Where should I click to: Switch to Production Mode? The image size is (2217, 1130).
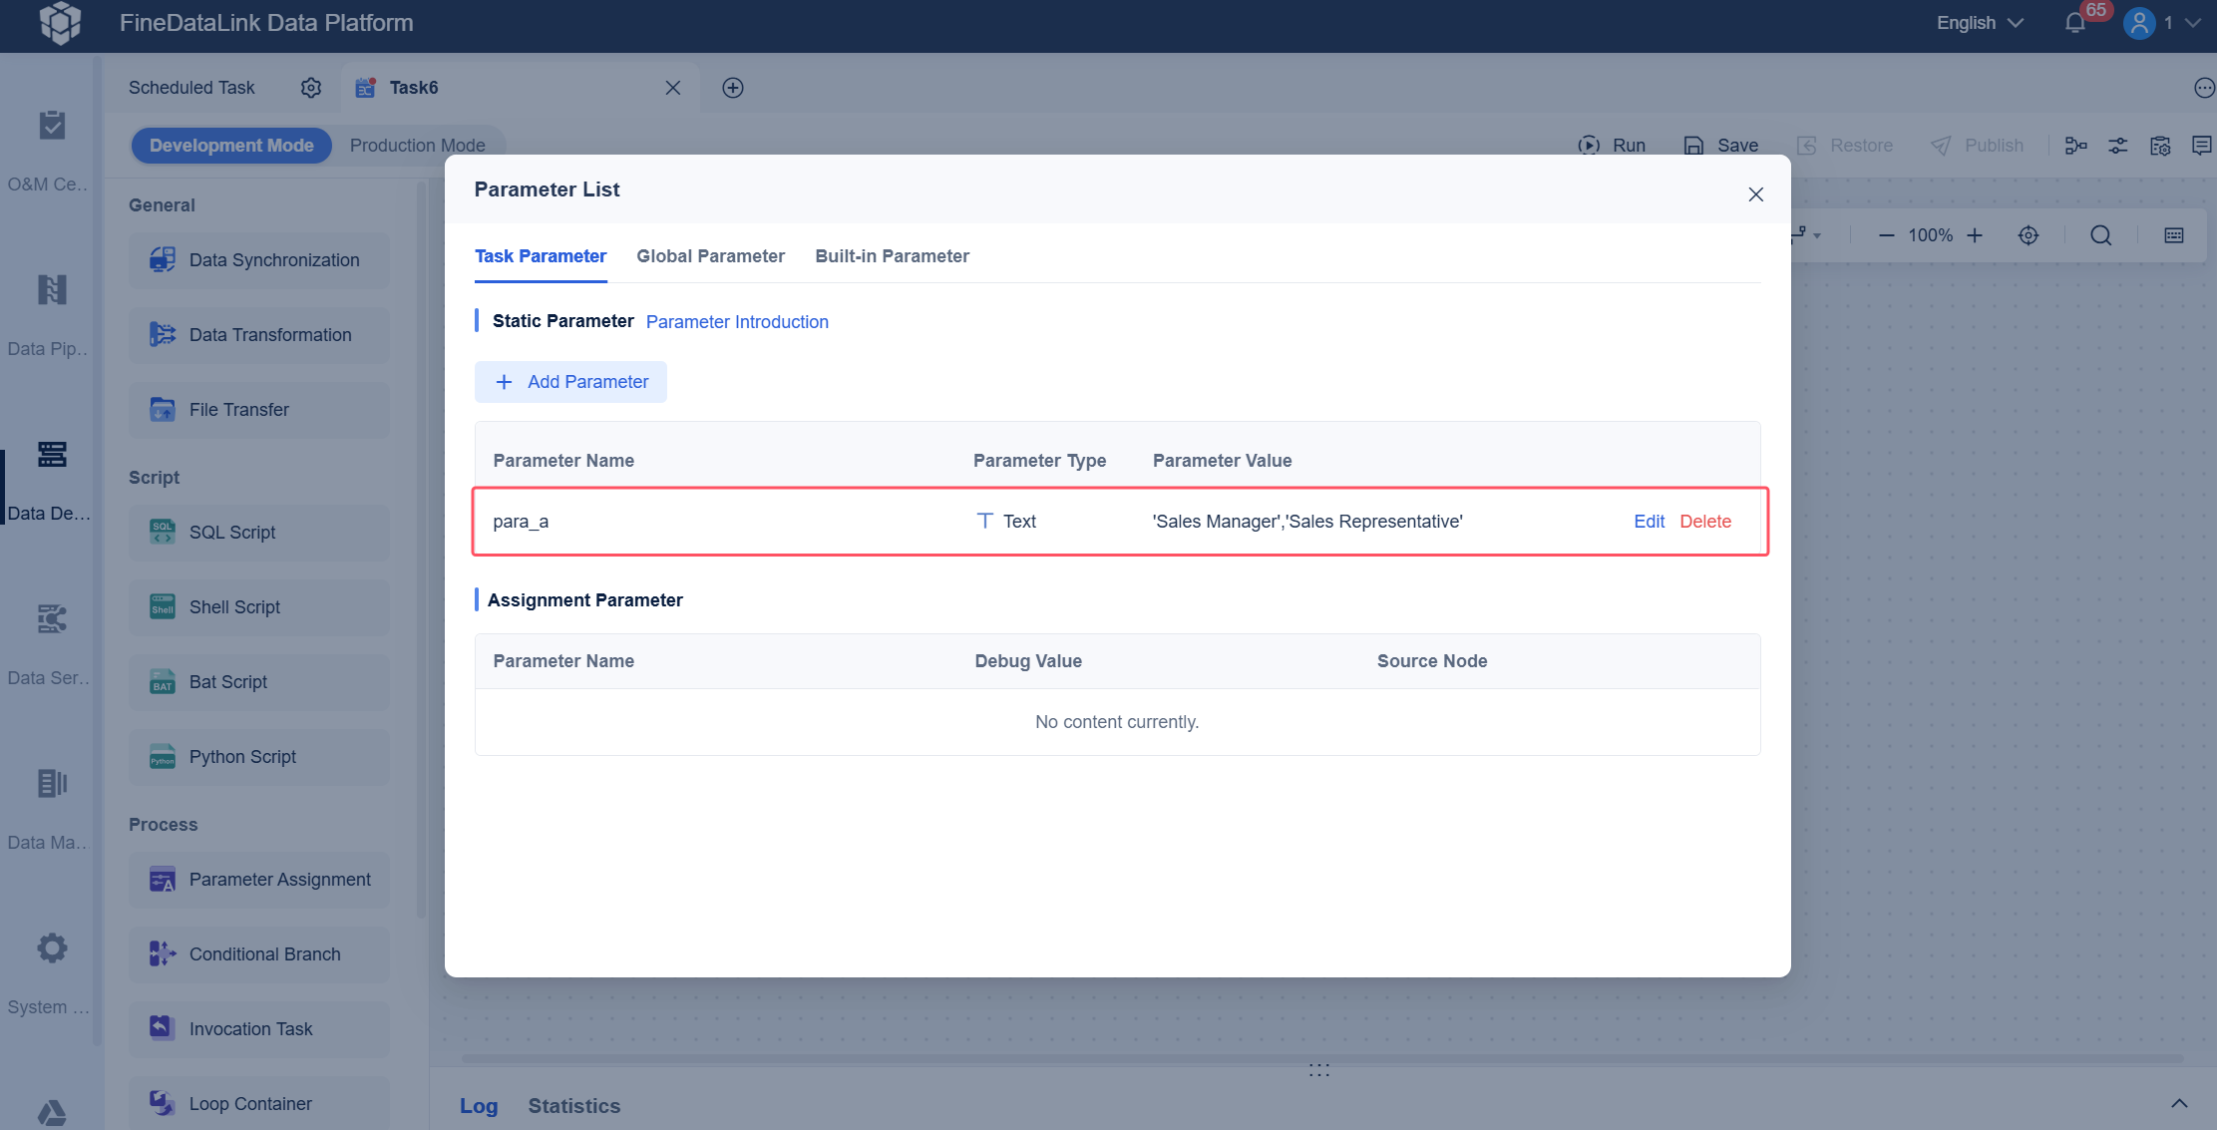click(417, 146)
